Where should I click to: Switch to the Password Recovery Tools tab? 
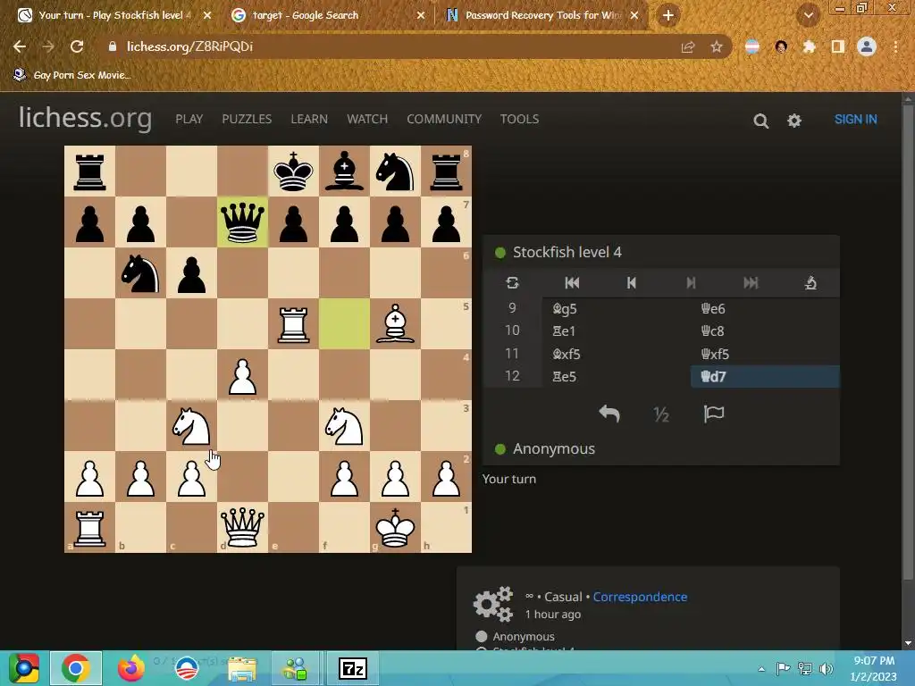click(543, 15)
